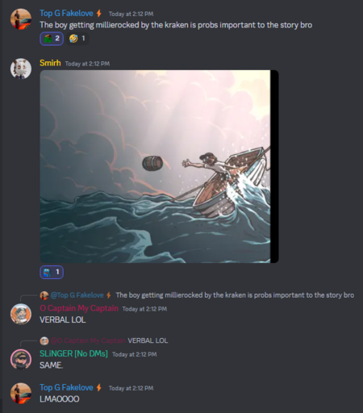Click small reply avatar above VERBAL LOL message
The image size is (363, 413).
(44, 295)
